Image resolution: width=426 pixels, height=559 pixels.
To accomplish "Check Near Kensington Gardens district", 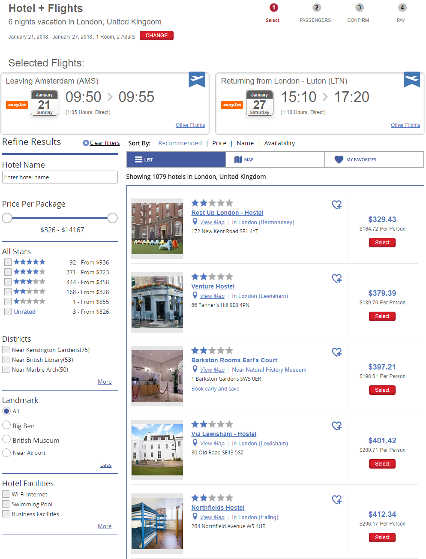I will pos(6,350).
